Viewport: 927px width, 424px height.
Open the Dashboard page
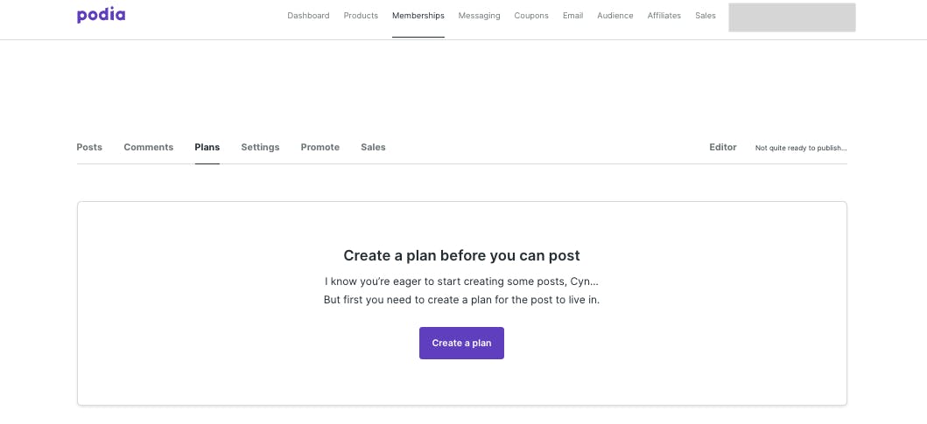(x=308, y=16)
